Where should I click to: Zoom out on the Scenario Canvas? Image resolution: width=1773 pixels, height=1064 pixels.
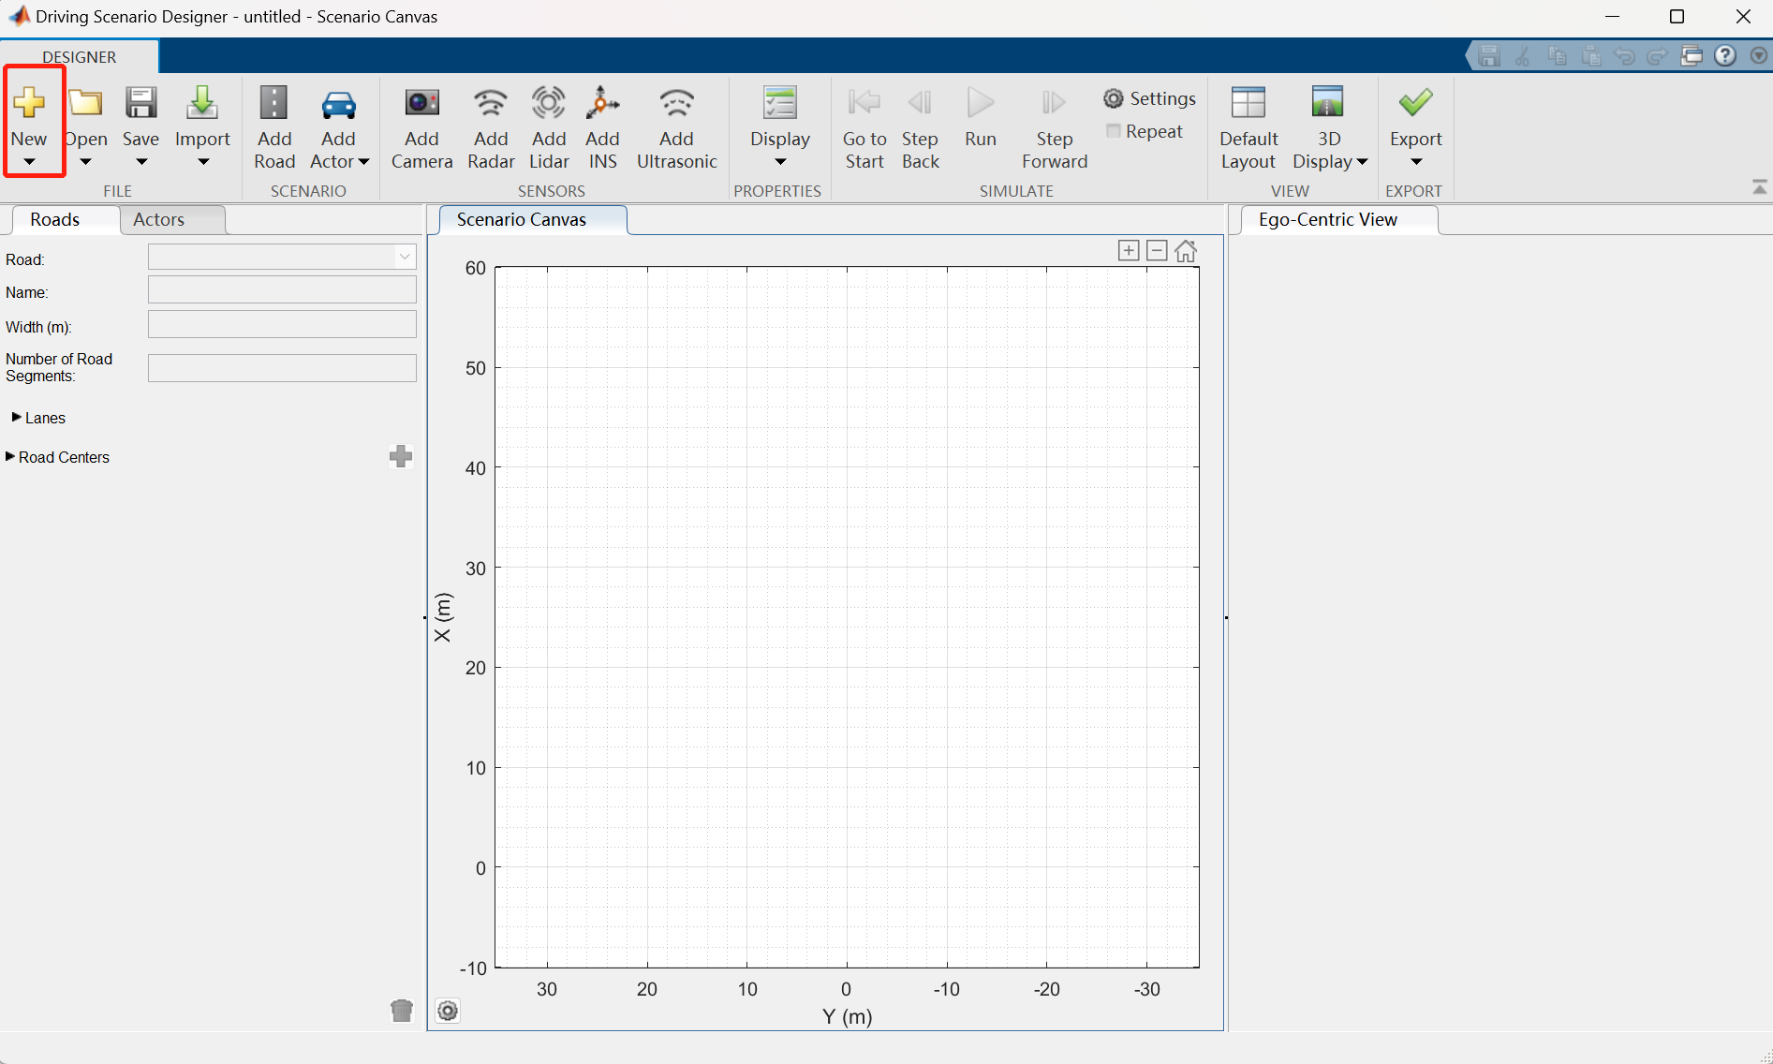click(x=1157, y=251)
